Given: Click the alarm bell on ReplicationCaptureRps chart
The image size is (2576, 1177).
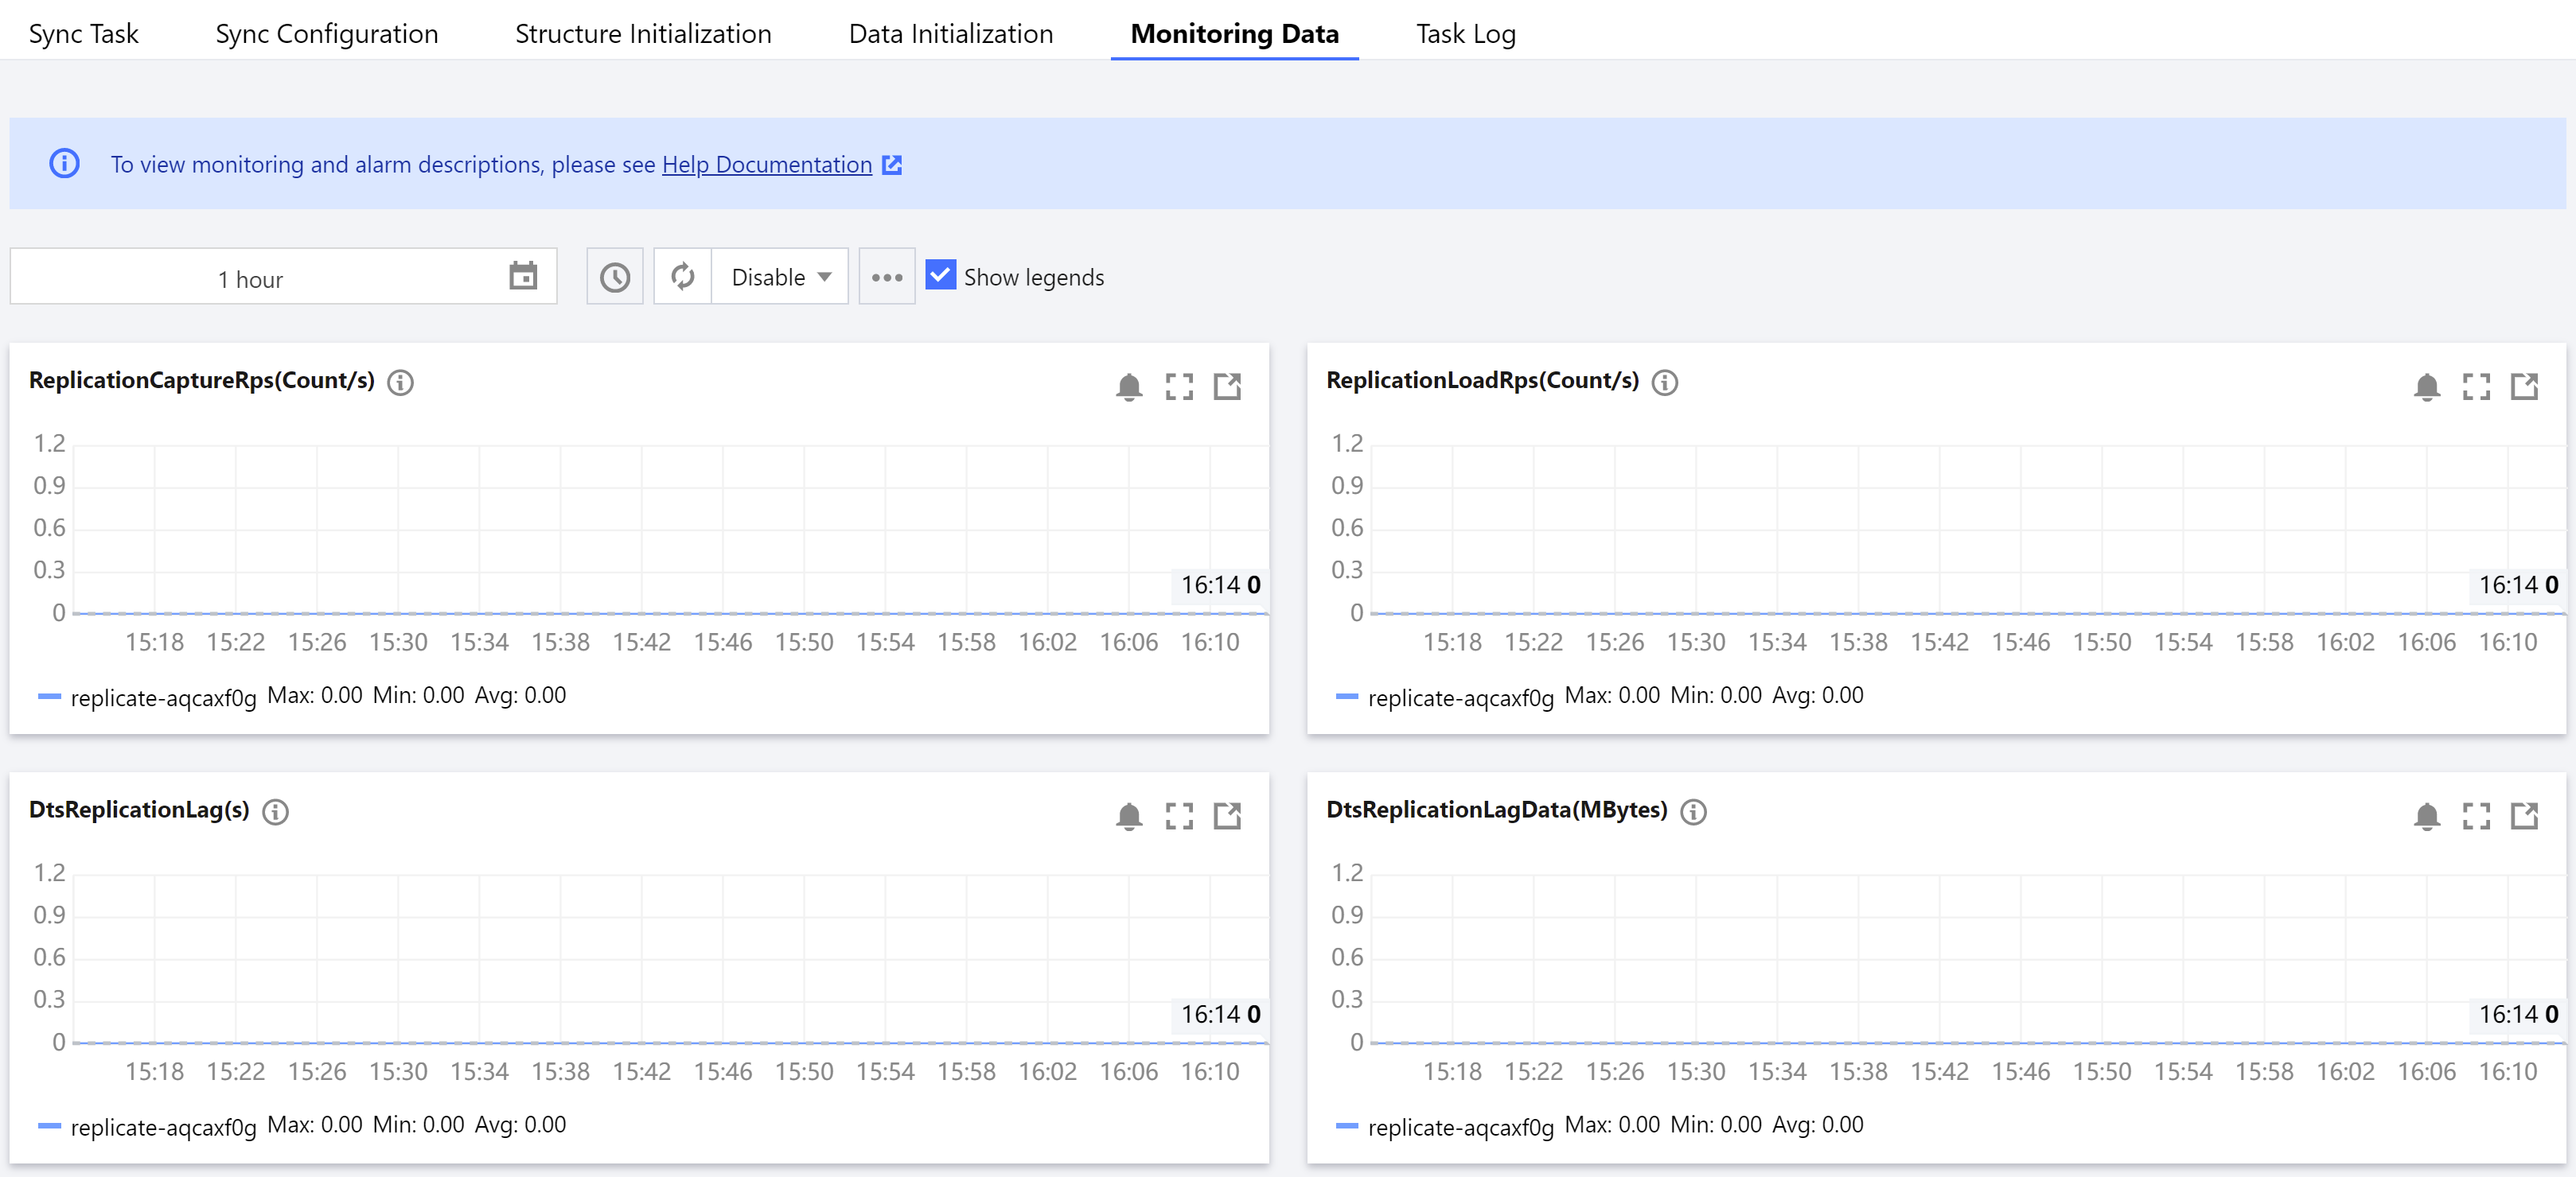Looking at the screenshot, I should 1128,387.
